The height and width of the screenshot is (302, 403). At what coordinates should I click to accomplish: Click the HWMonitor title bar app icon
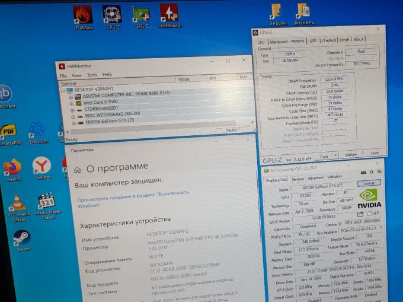point(62,66)
